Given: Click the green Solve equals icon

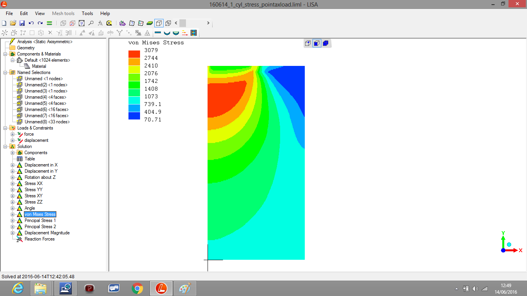Looking at the screenshot, I should (x=49, y=23).
